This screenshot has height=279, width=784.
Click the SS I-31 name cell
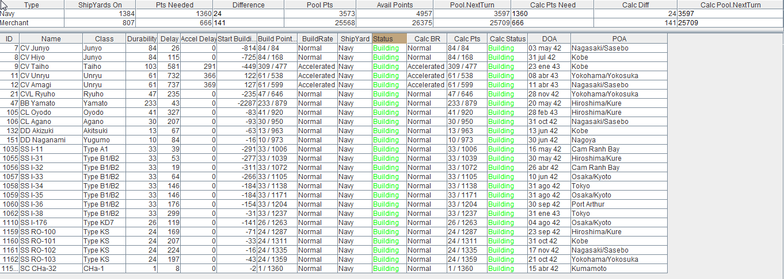click(51, 158)
